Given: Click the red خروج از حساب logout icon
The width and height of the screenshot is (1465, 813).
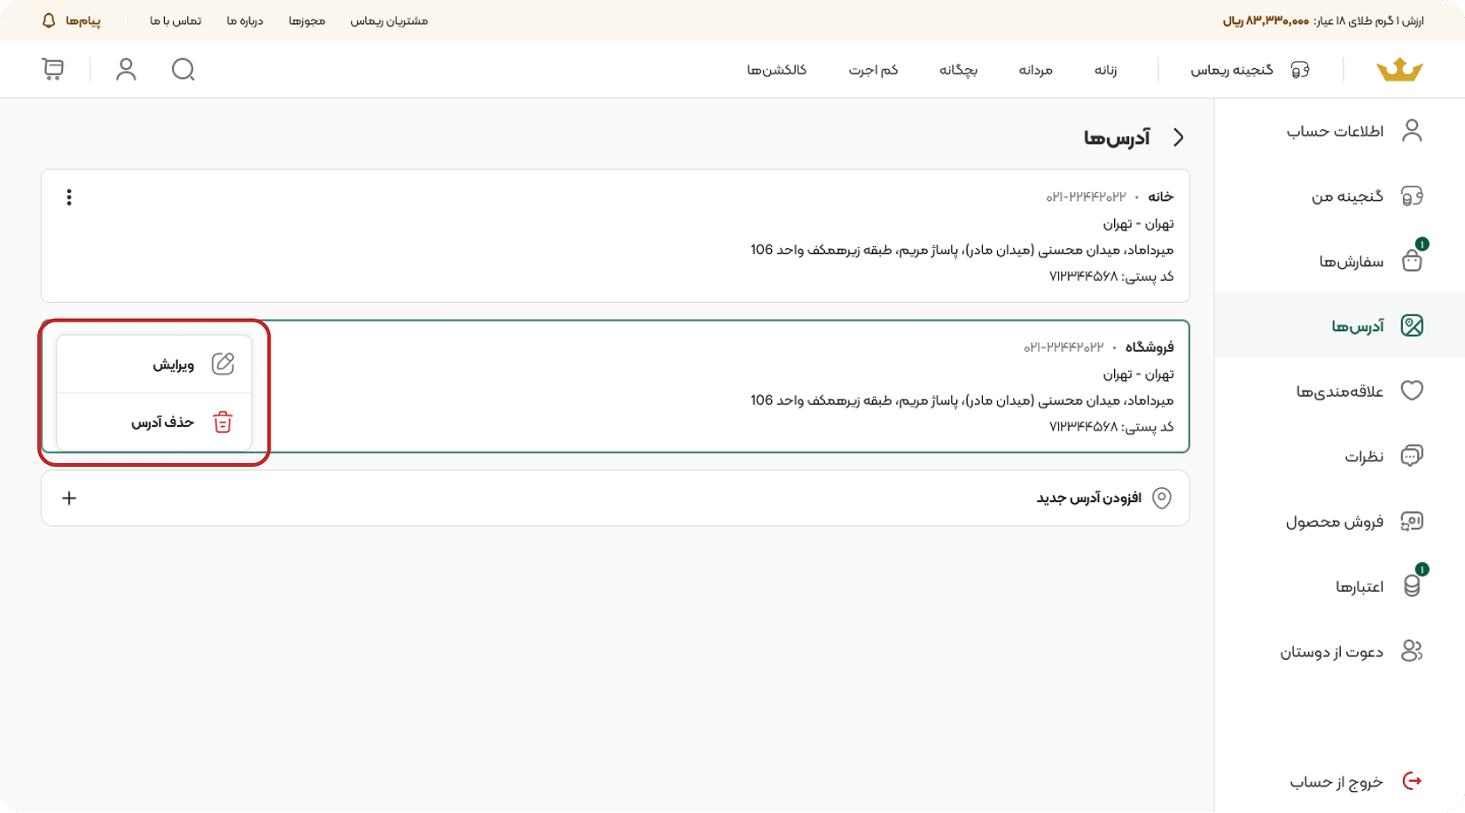Looking at the screenshot, I should 1412,781.
